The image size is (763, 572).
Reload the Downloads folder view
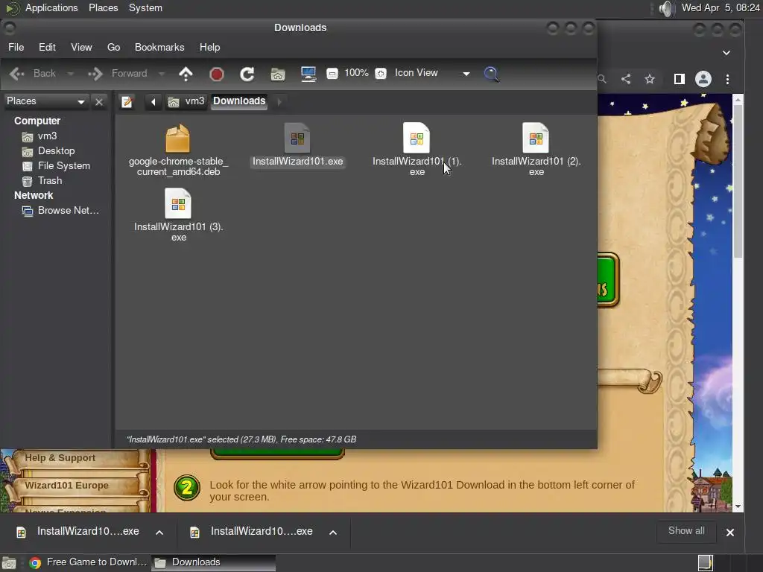pos(247,74)
